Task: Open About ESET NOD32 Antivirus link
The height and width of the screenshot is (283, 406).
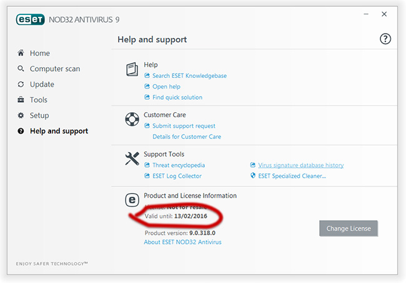Action: pos(182,242)
